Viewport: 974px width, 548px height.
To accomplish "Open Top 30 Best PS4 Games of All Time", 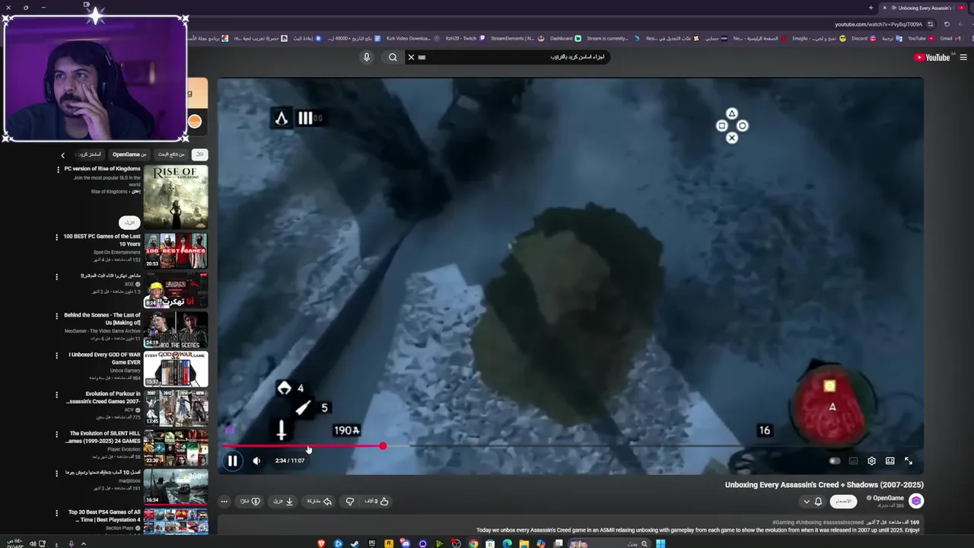I will pos(104,516).
